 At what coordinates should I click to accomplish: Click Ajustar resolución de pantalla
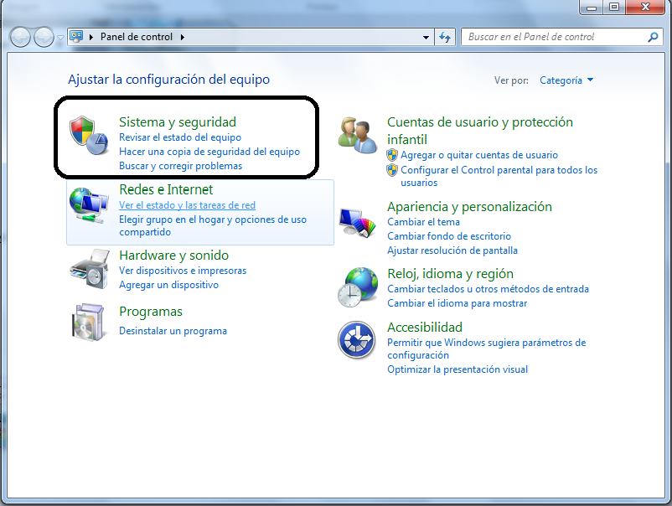pos(452,250)
